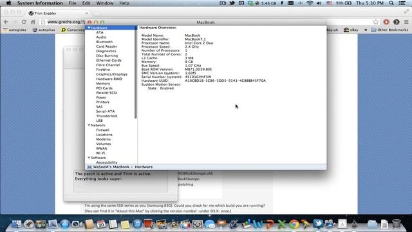This screenshot has height=232, width=412.
Task: Launch Launchpad rocket icon in Dock
Action: (28, 224)
